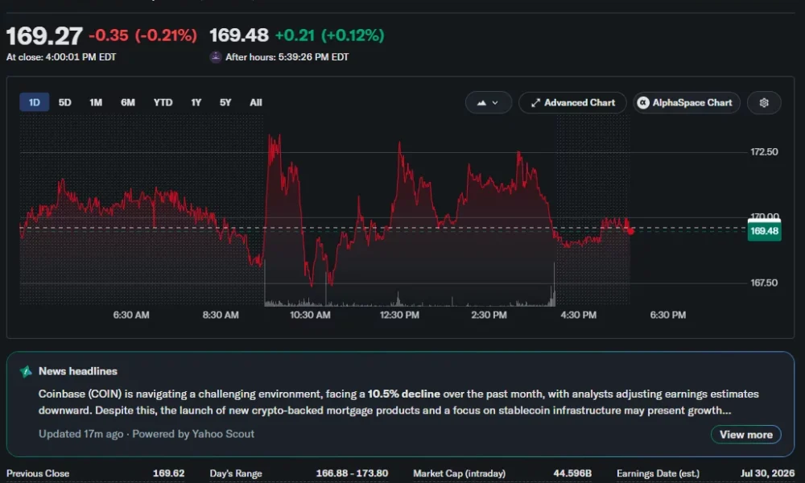The image size is (805, 483).
Task: Click the Yahoo Scout sparkle icon beside News headlines
Action: 26,371
